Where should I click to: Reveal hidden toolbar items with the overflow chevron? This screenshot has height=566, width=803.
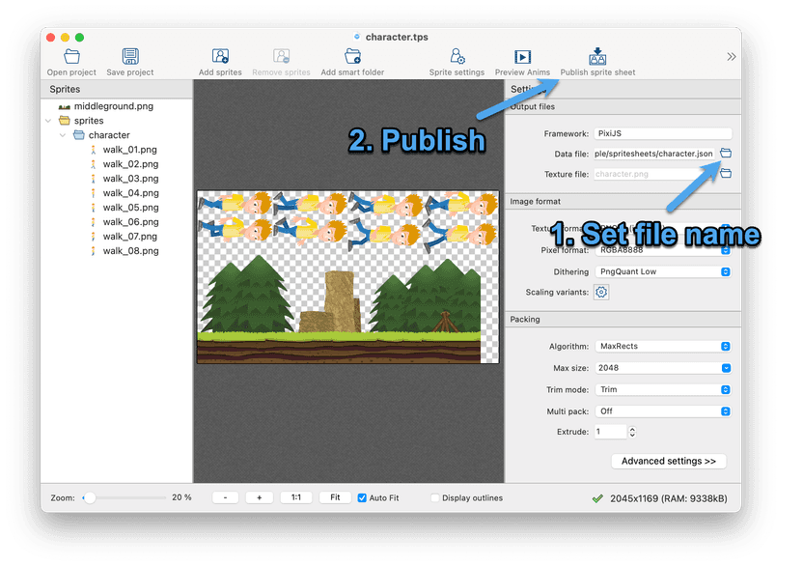[x=732, y=56]
